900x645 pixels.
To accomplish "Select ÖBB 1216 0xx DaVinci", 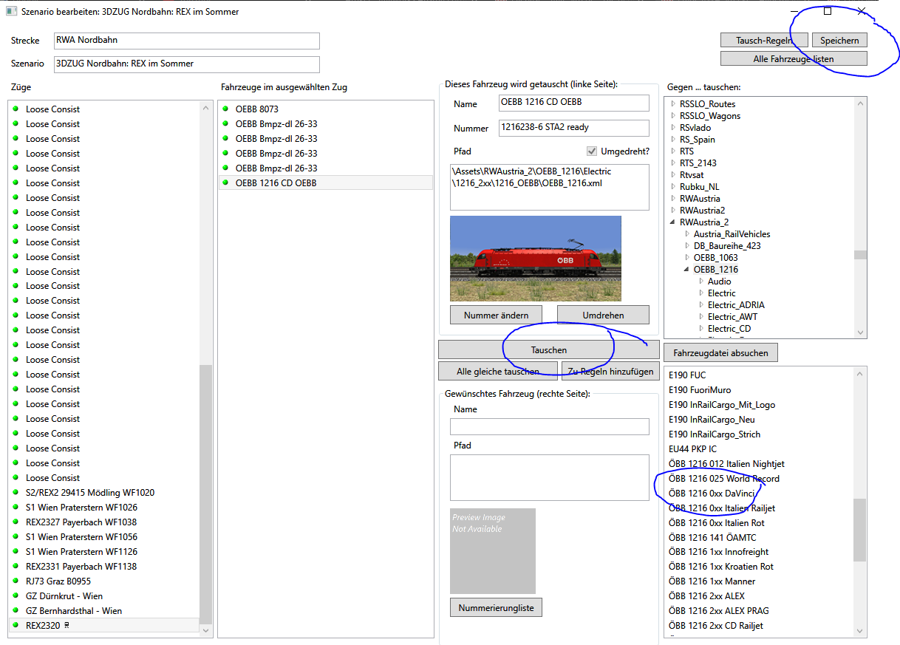I will (x=711, y=493).
